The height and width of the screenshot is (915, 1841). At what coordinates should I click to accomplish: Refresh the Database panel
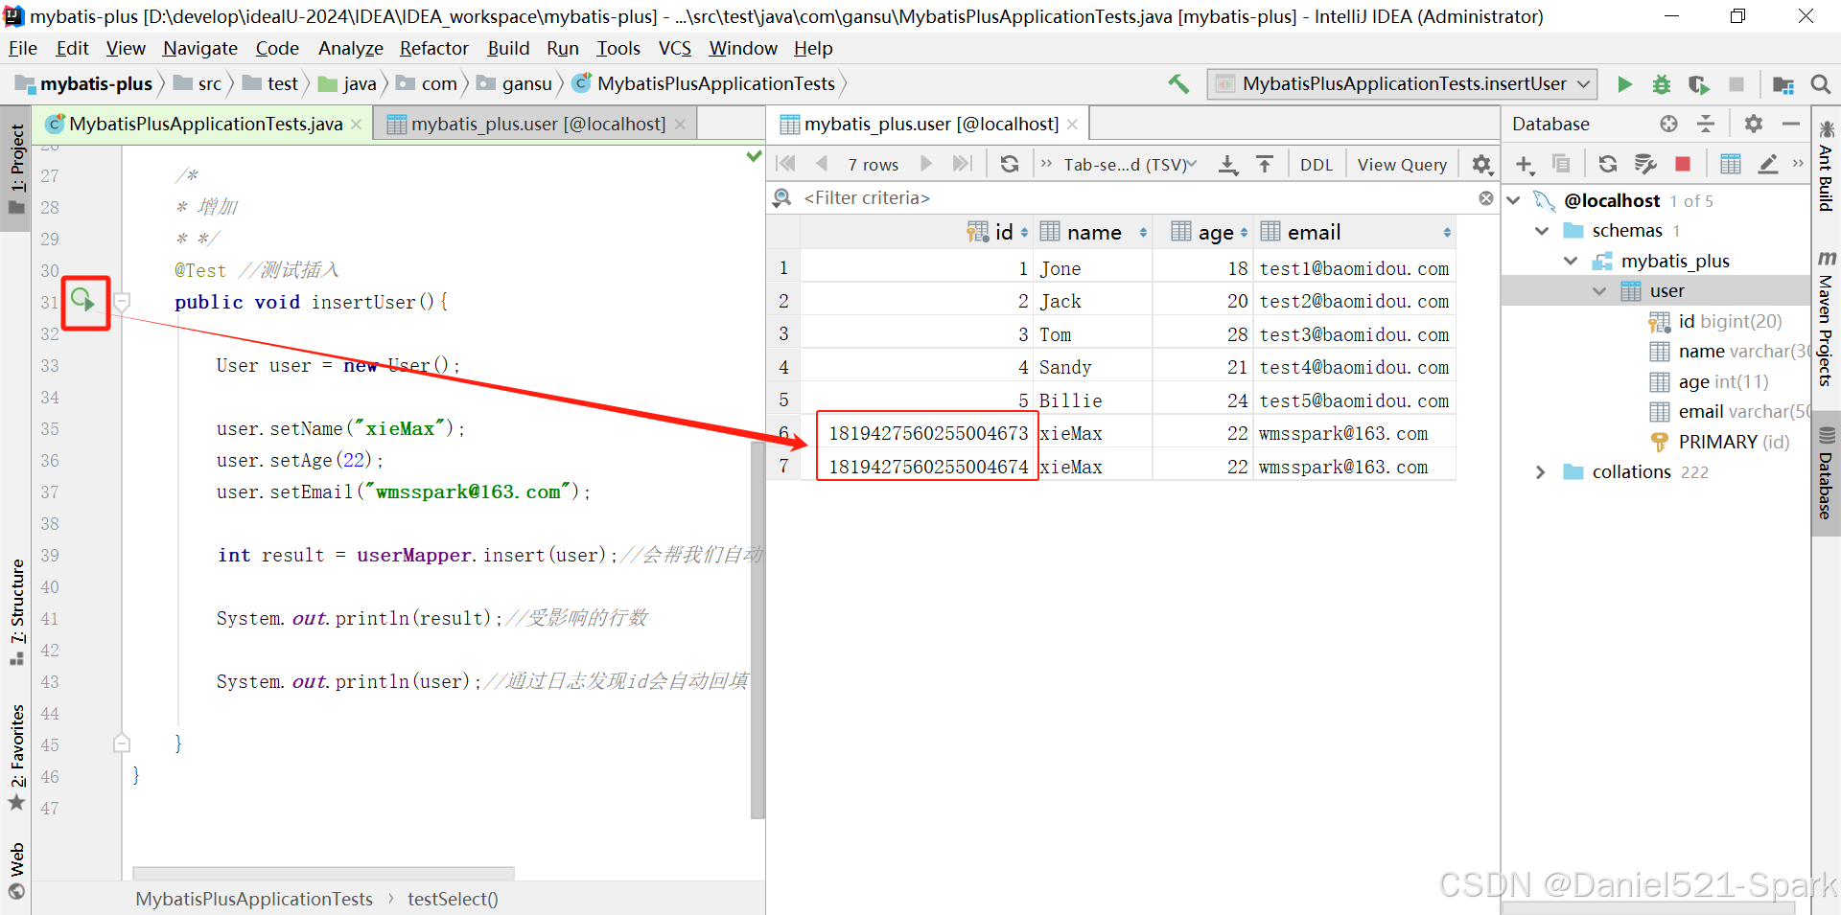pos(1608,164)
